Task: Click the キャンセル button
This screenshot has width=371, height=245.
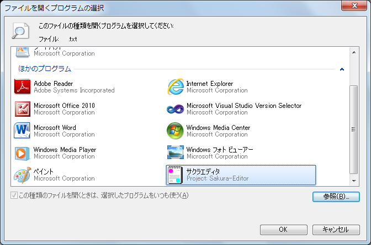Action: [x=336, y=230]
